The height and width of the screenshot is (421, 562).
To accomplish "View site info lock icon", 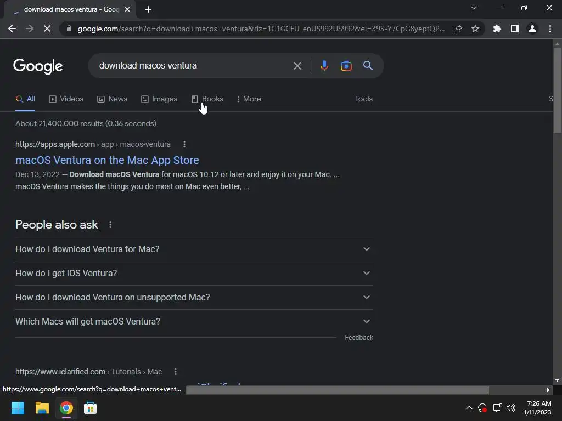I will tap(69, 29).
